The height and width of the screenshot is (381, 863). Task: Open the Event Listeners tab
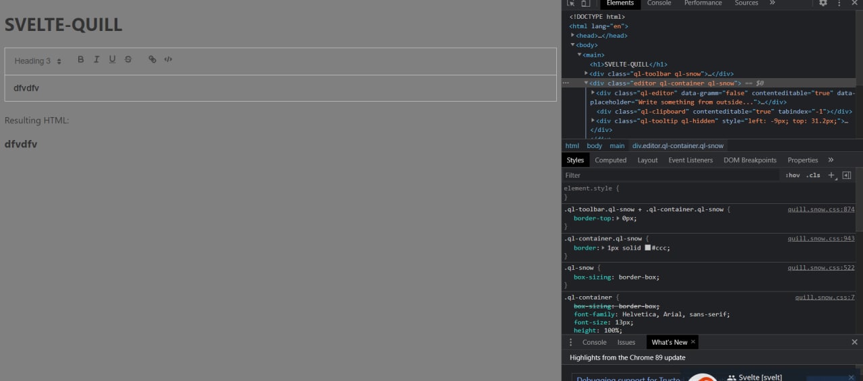[x=690, y=160]
